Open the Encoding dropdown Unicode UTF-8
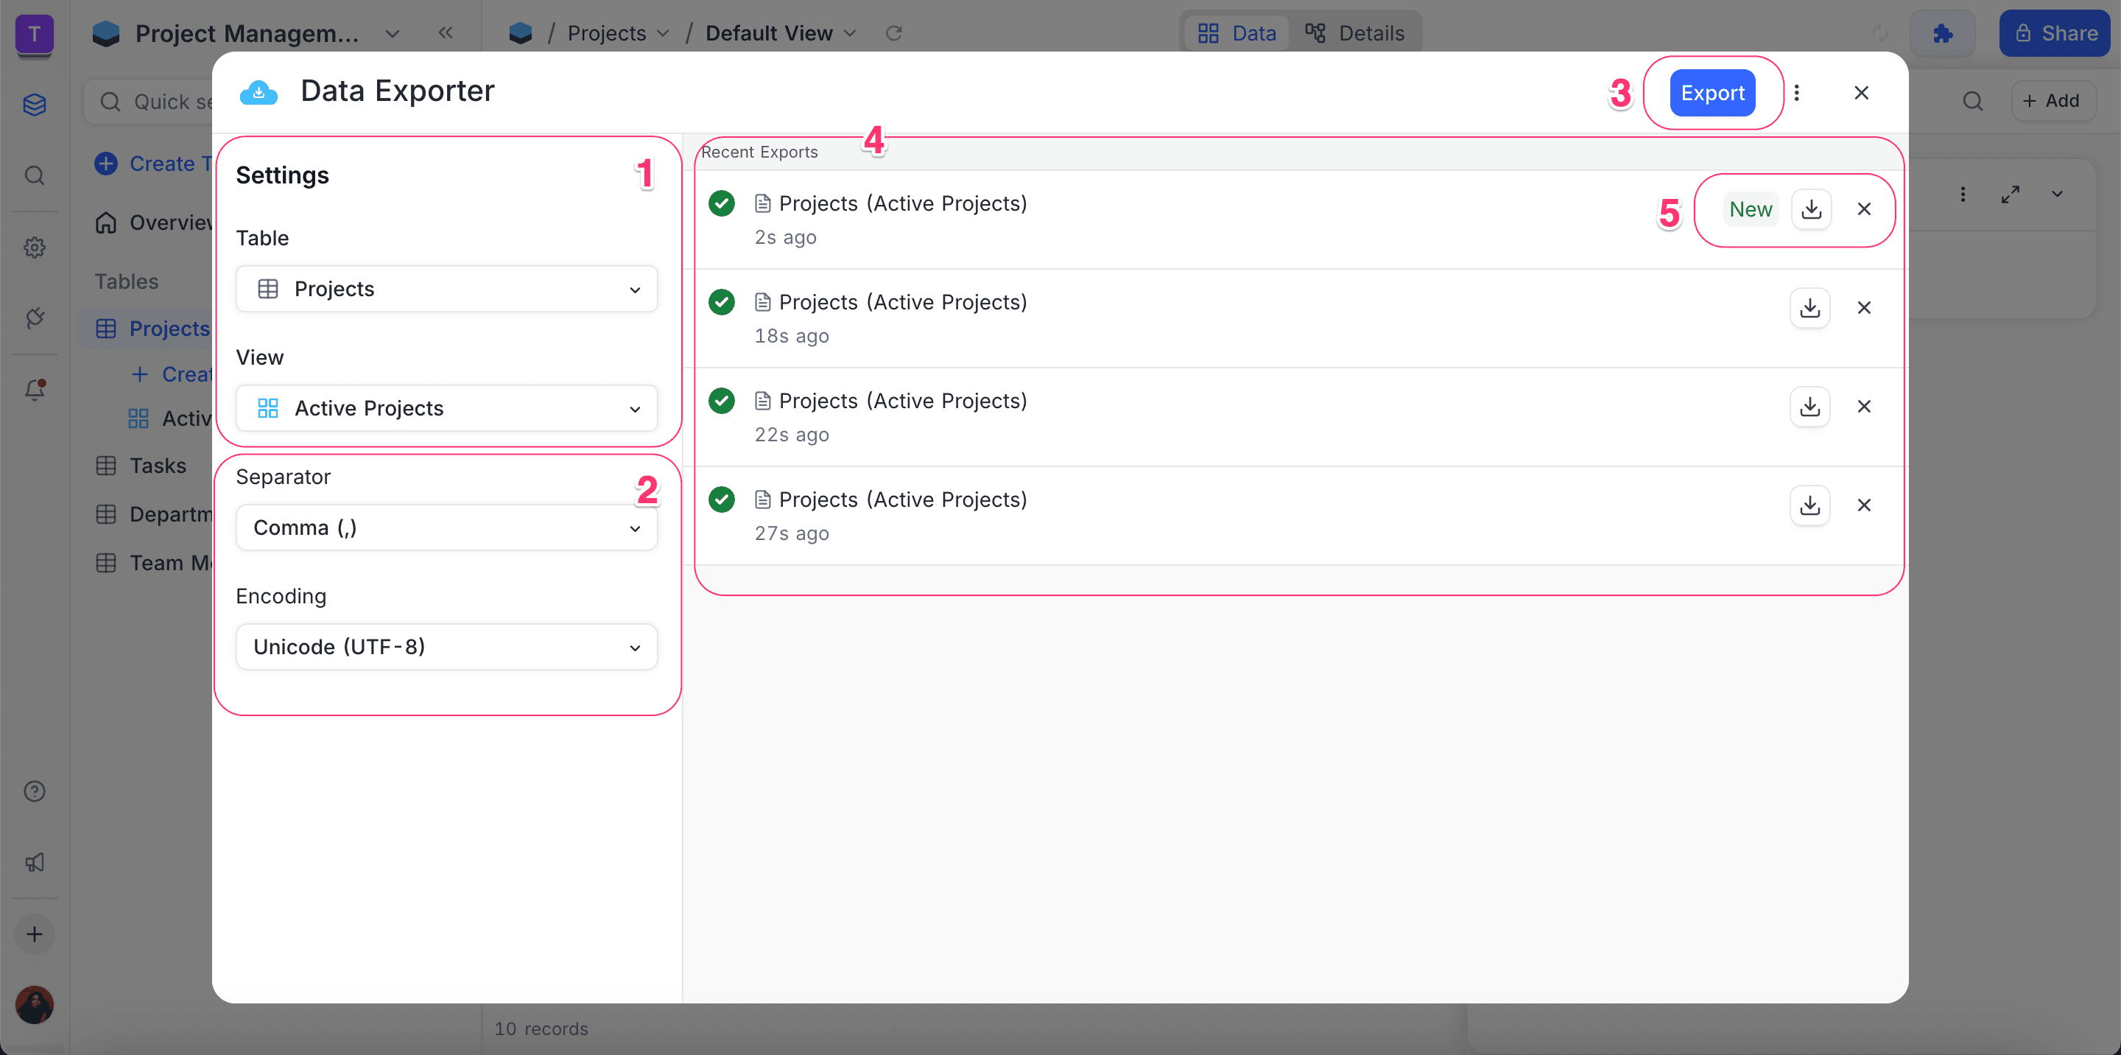Screen dimensions: 2121x1055 (x=446, y=648)
